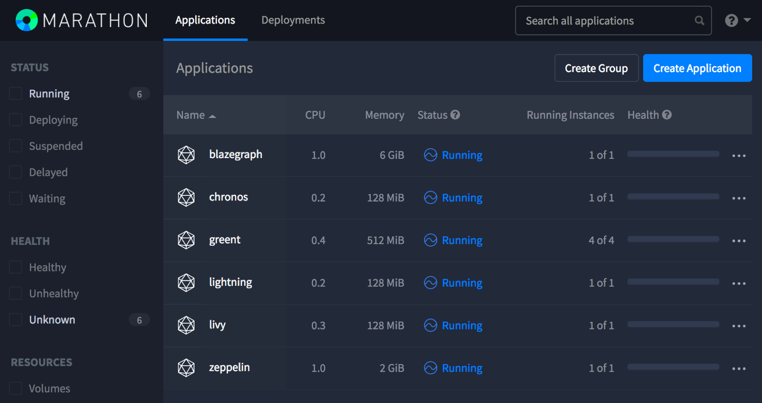Enable the Running status filter checkbox

pyautogui.click(x=16, y=94)
